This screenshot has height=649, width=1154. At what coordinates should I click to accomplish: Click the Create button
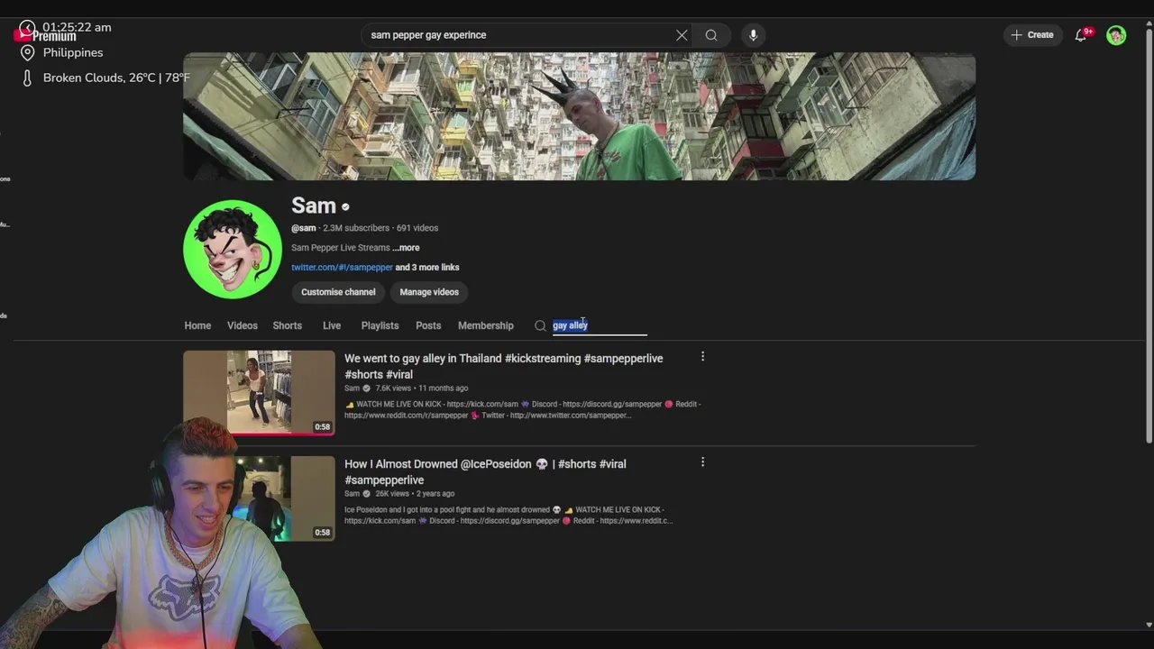(1032, 35)
